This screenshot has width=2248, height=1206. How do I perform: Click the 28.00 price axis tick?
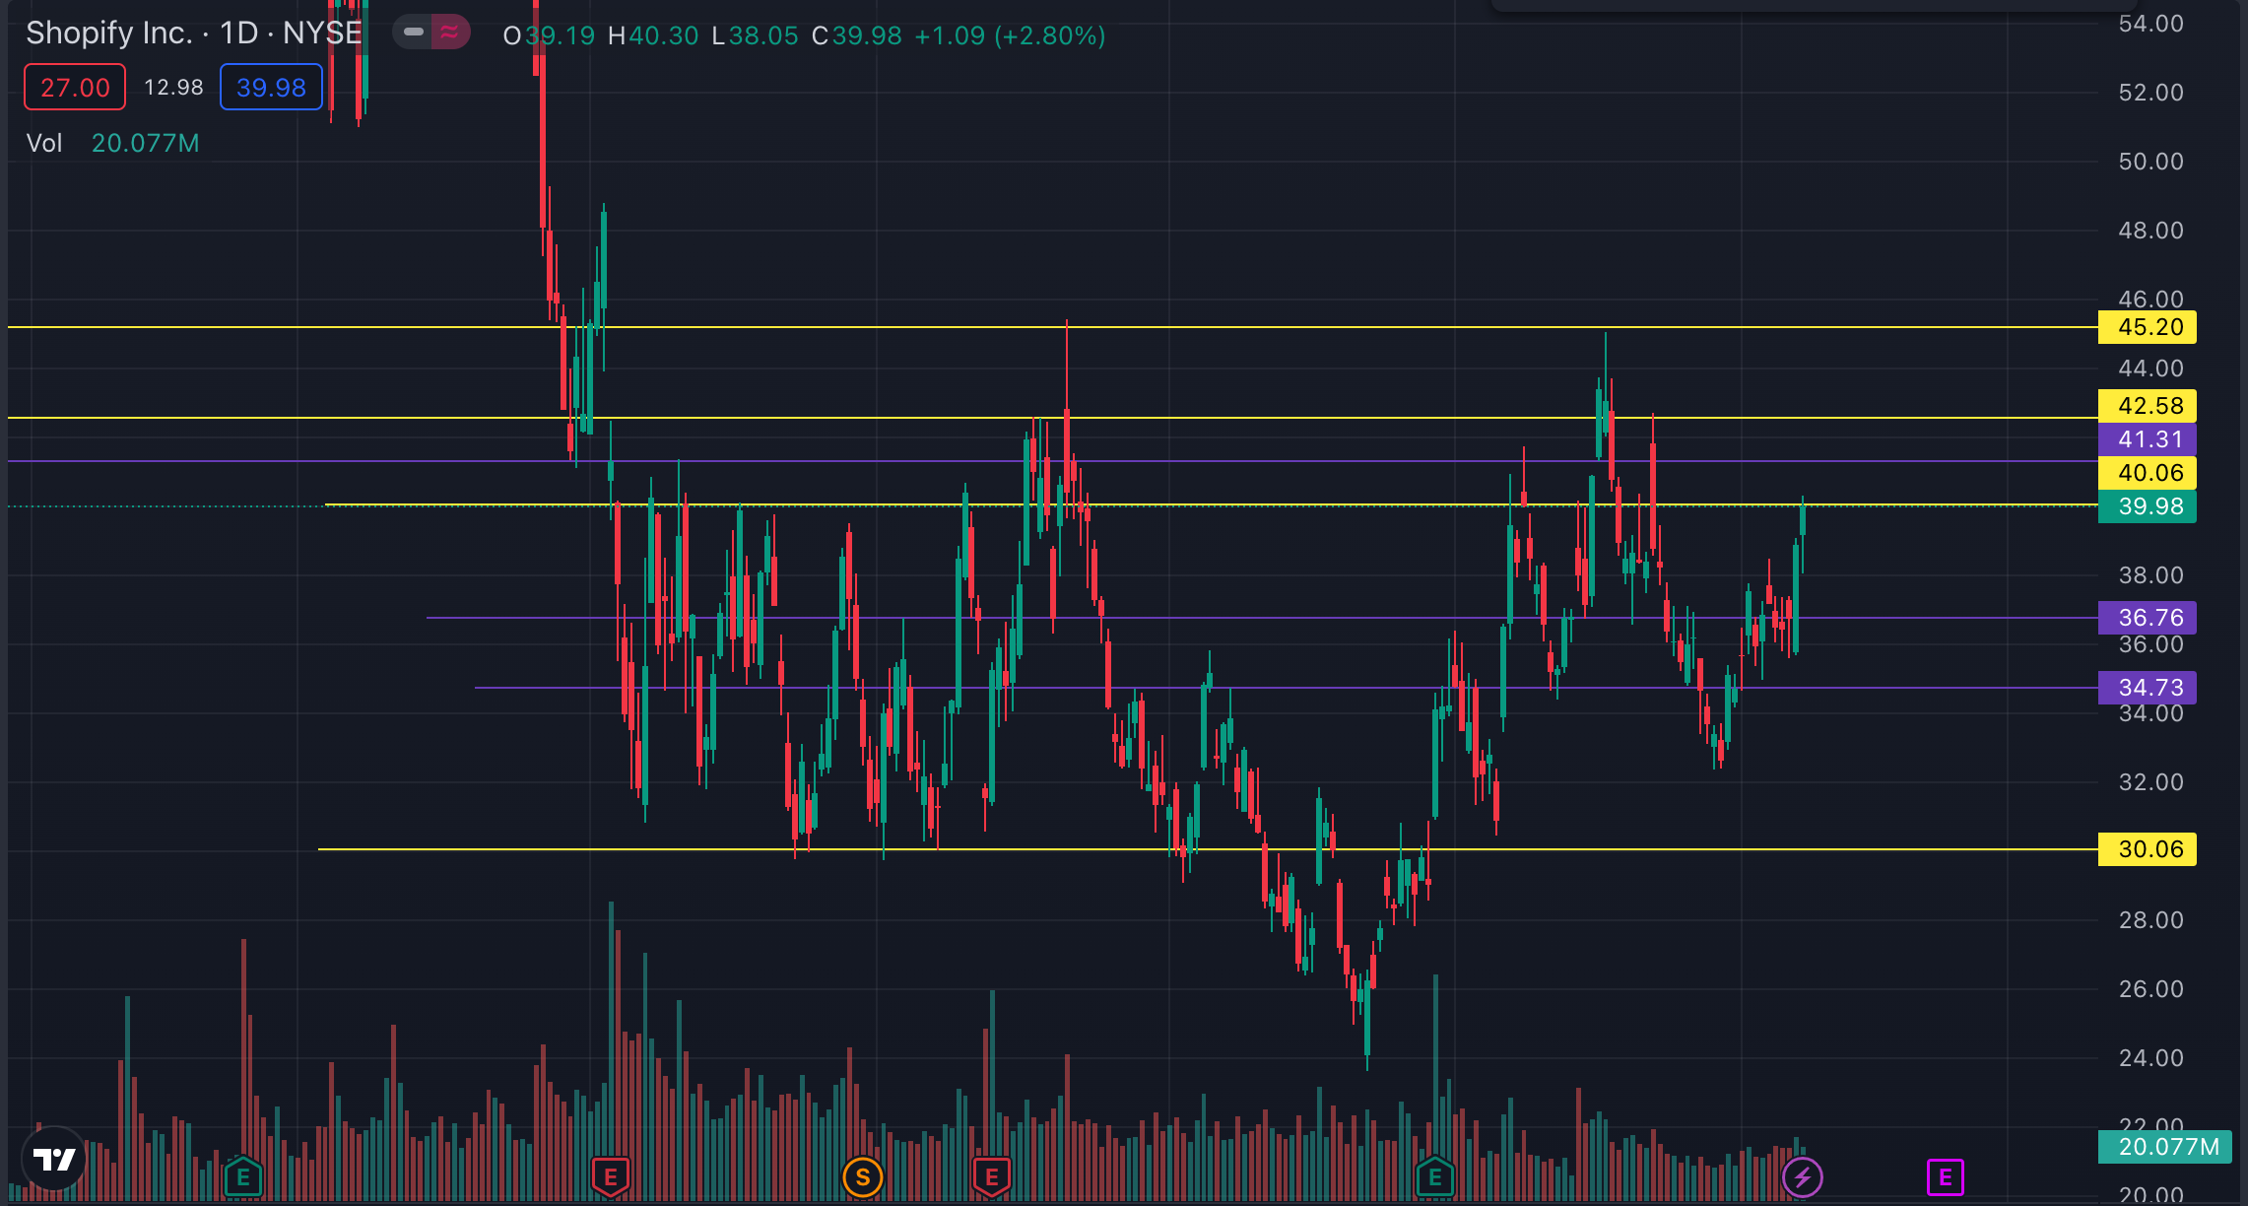pyautogui.click(x=2150, y=920)
